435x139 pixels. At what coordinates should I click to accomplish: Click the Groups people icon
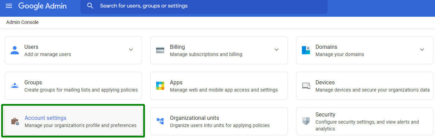[15, 86]
